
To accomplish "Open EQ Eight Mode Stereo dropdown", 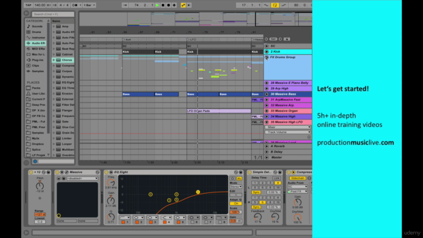I will (x=235, y=186).
